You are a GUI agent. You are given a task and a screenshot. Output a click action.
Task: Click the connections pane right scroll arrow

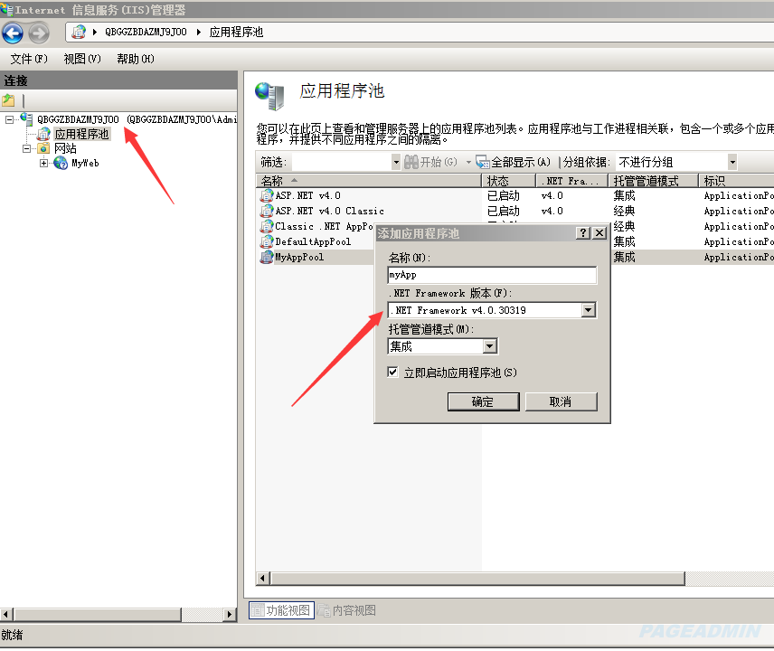(x=229, y=615)
